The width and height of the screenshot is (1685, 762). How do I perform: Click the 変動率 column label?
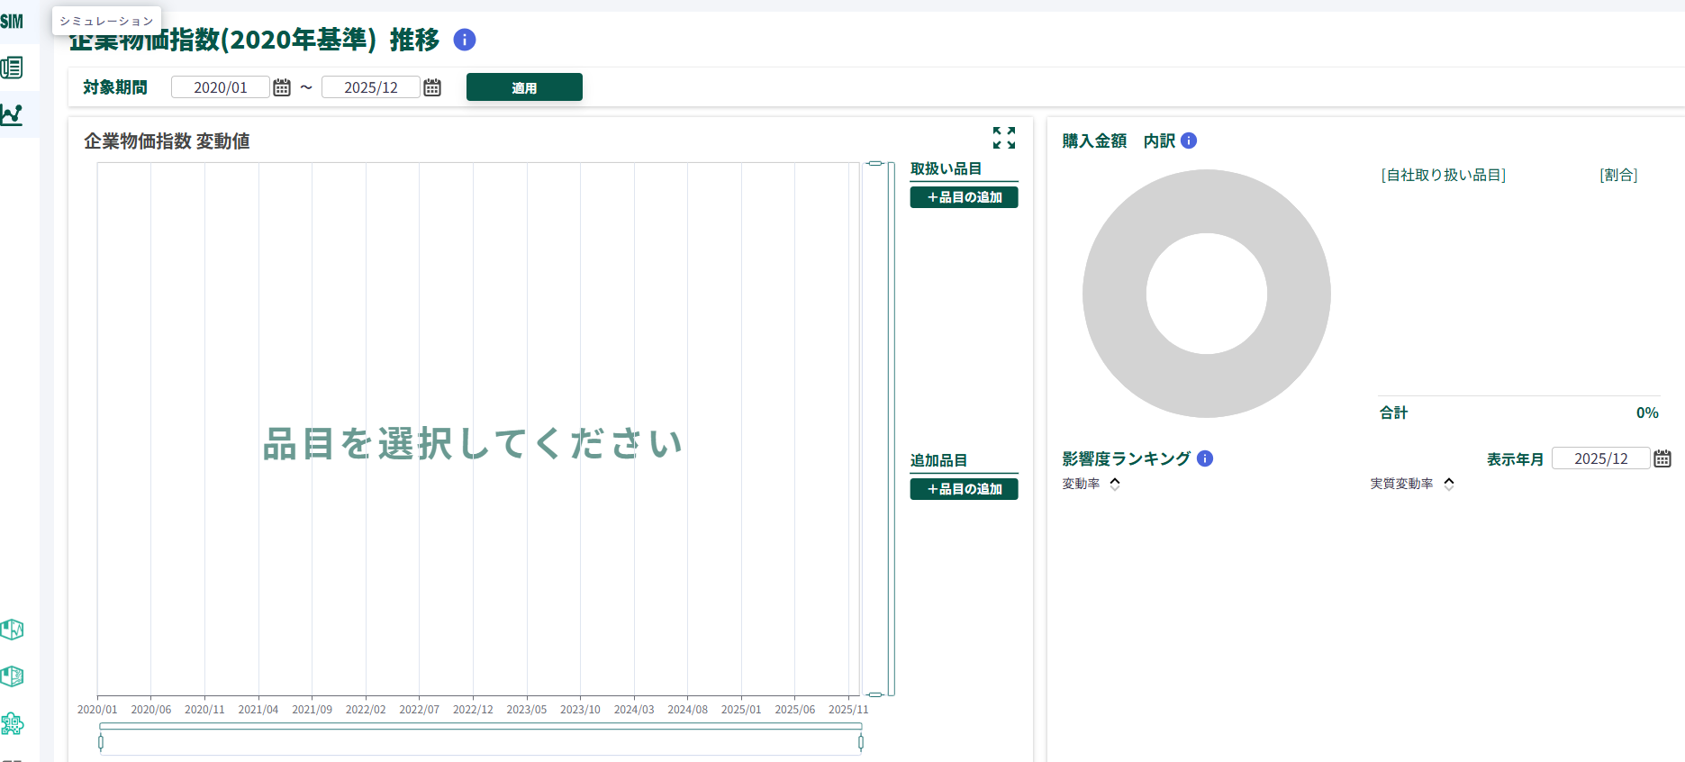(x=1081, y=484)
